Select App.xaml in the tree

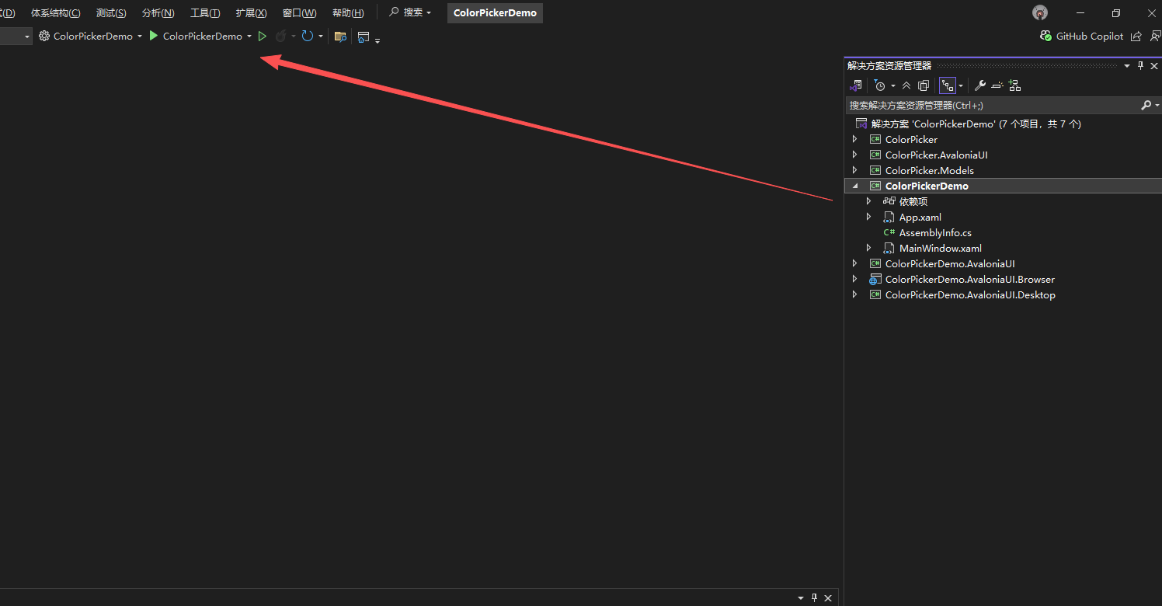(920, 217)
